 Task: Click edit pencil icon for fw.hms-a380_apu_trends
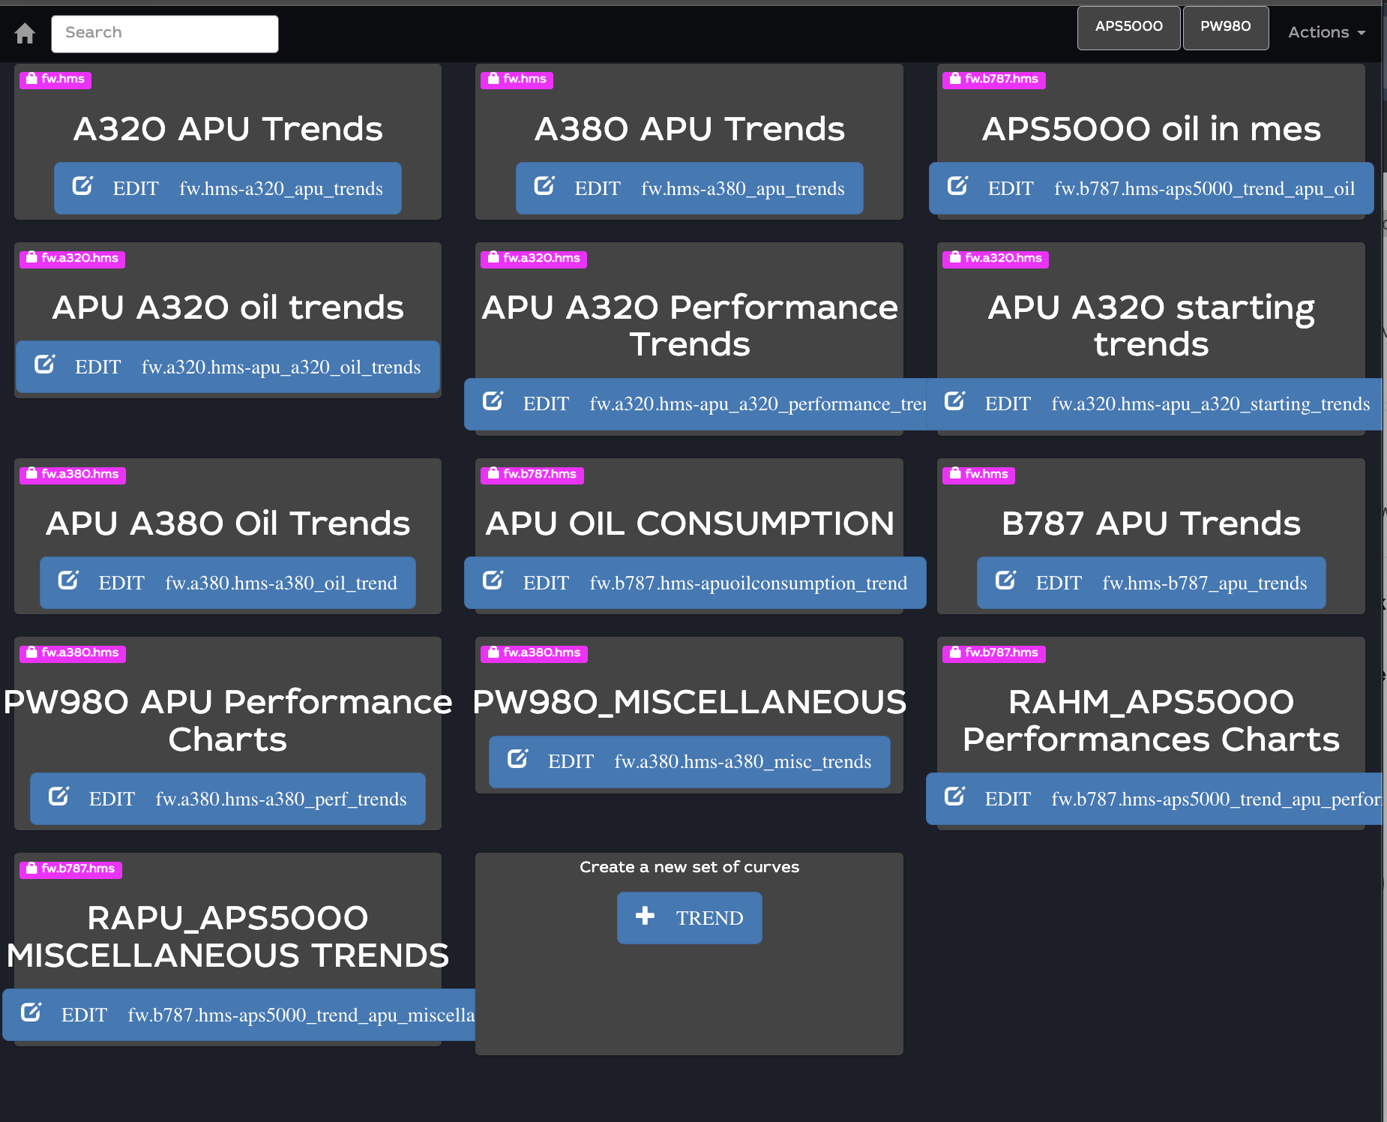(544, 186)
